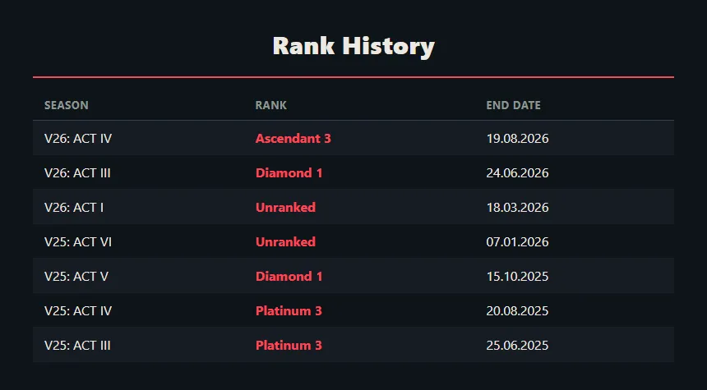707x390 pixels.
Task: Select the V25: ACT V season cell
Action: click(x=76, y=276)
